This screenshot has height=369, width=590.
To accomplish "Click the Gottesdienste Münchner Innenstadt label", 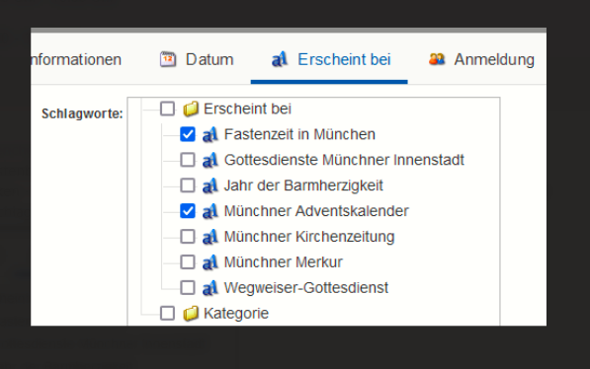I will (344, 160).
